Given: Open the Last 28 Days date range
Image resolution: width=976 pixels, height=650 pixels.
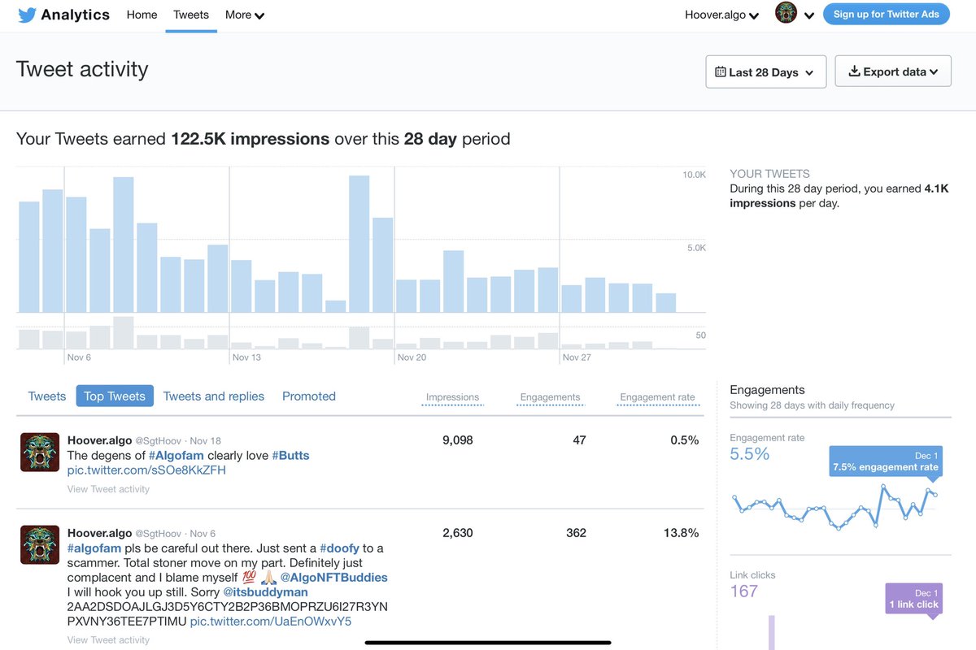Looking at the screenshot, I should pos(766,71).
